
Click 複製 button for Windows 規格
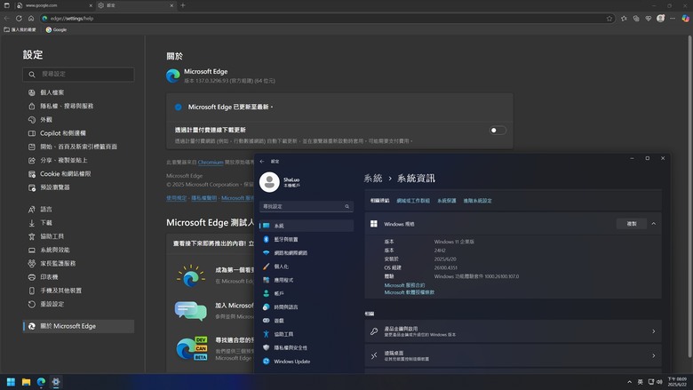point(632,224)
